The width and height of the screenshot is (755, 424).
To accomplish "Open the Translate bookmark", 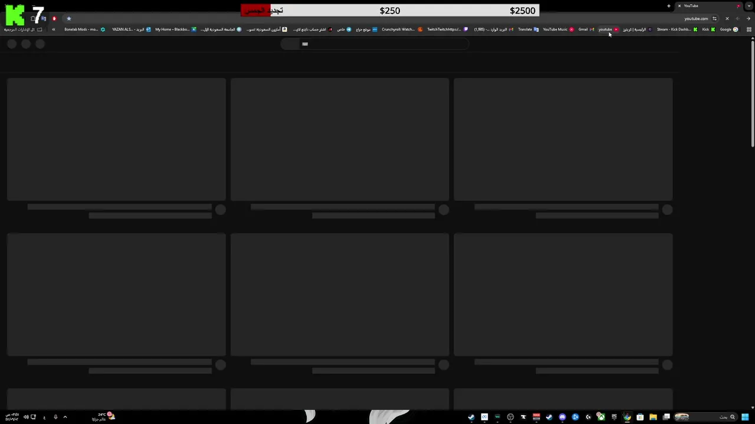I will pyautogui.click(x=528, y=29).
